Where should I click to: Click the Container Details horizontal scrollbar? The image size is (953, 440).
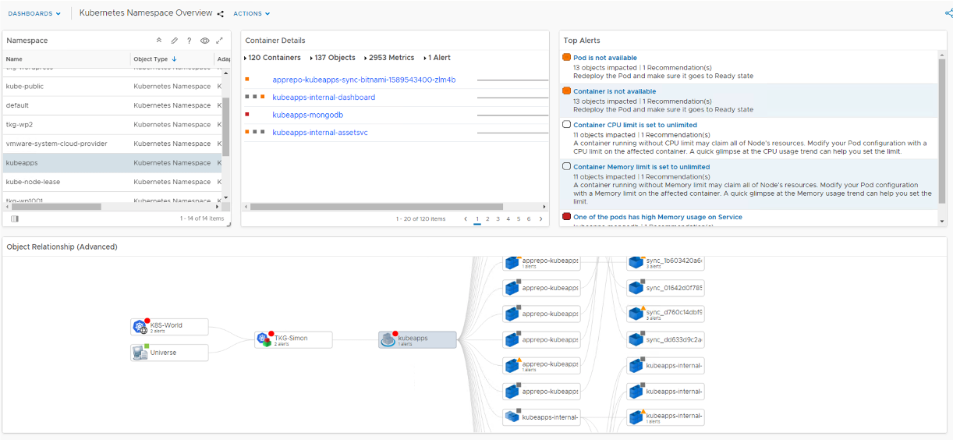(377, 207)
